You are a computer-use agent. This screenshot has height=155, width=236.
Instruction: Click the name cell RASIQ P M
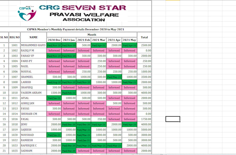point(33,51)
